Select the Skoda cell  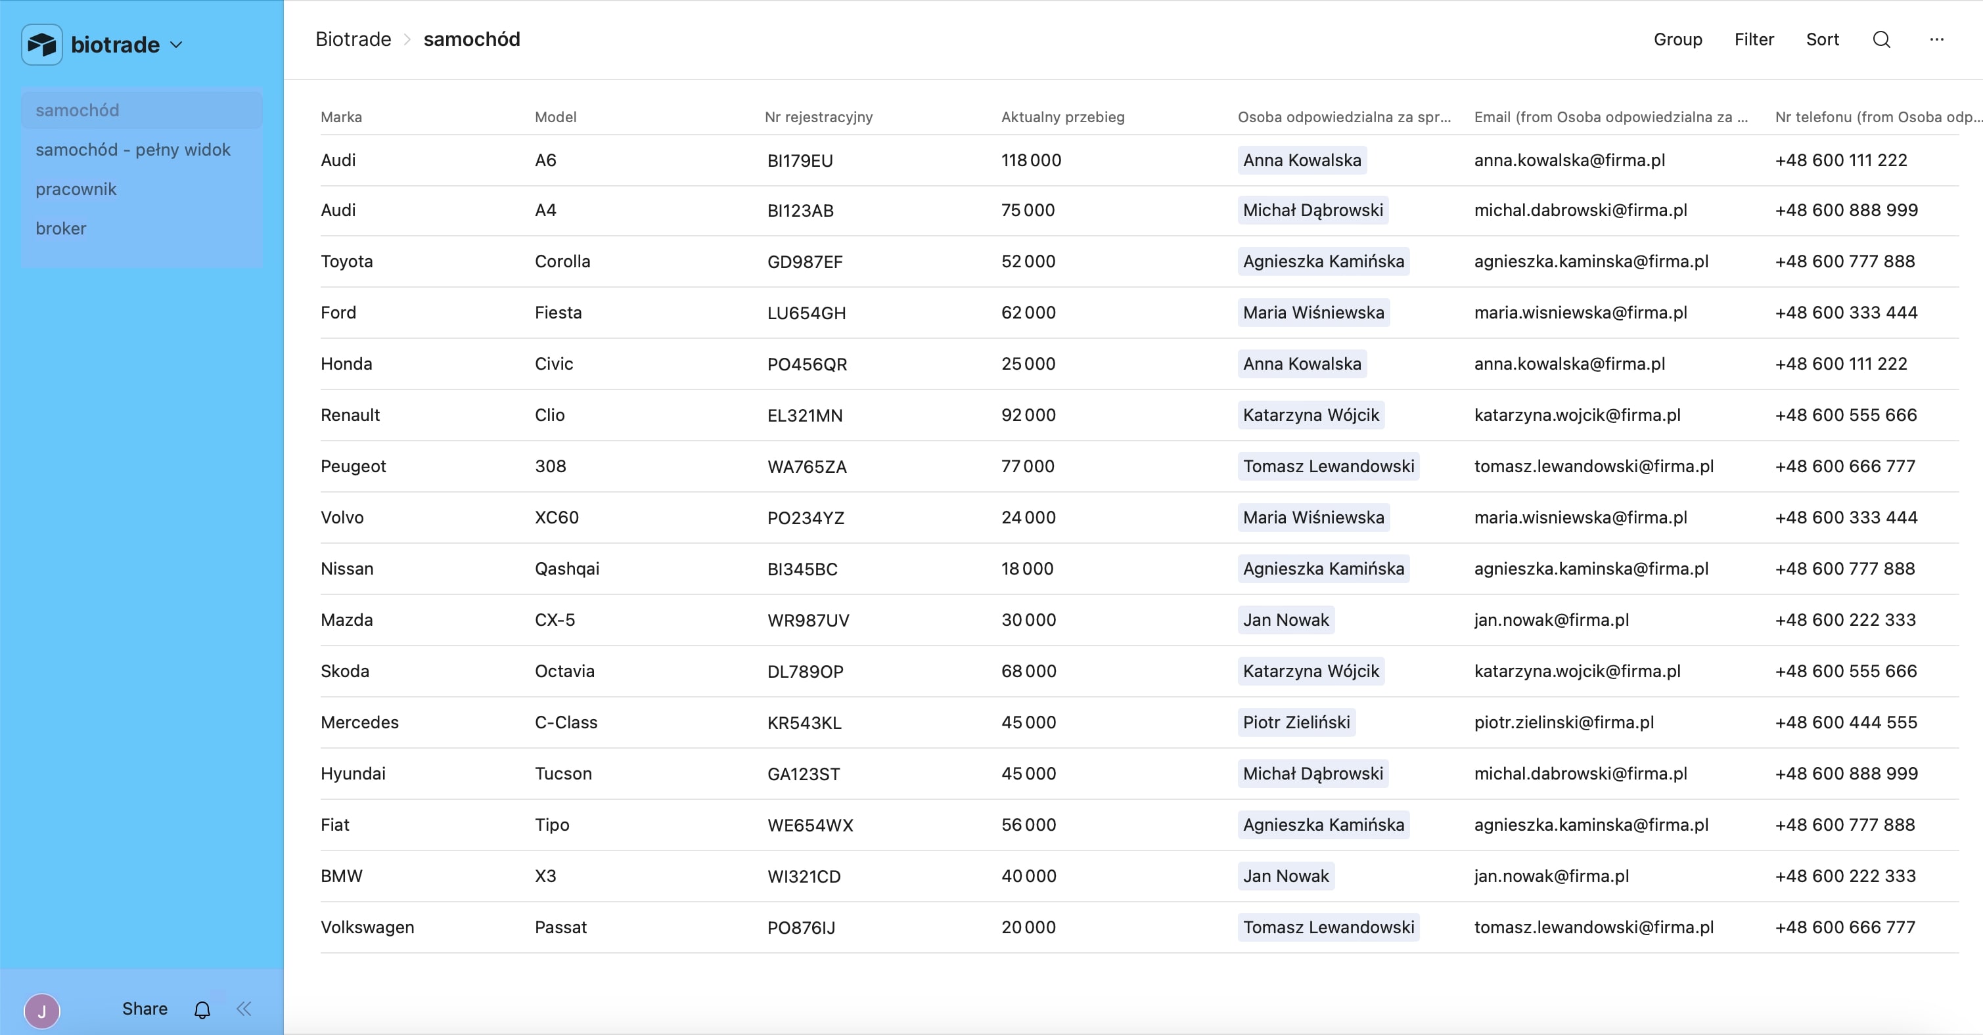point(345,671)
